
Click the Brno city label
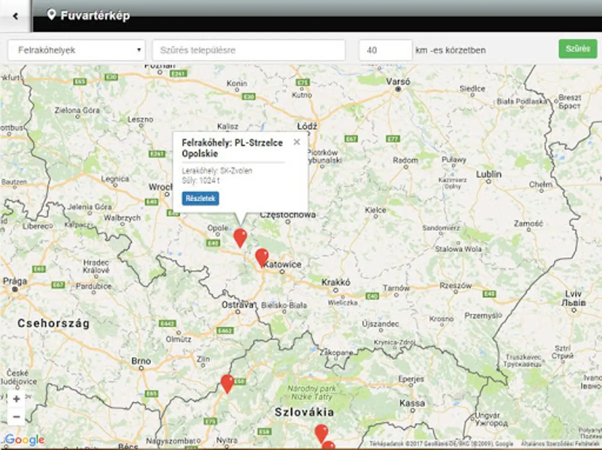click(x=141, y=361)
